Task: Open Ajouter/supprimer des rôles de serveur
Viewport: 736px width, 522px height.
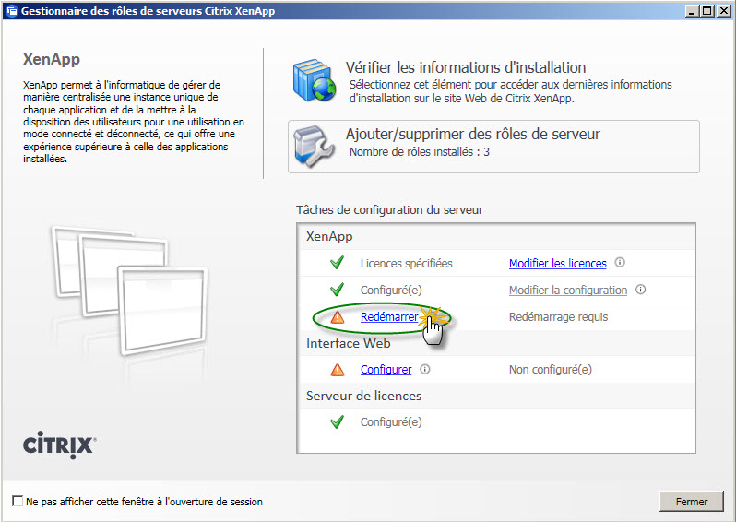Action: click(x=493, y=147)
